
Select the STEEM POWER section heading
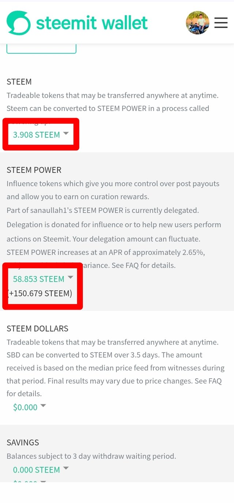34,170
